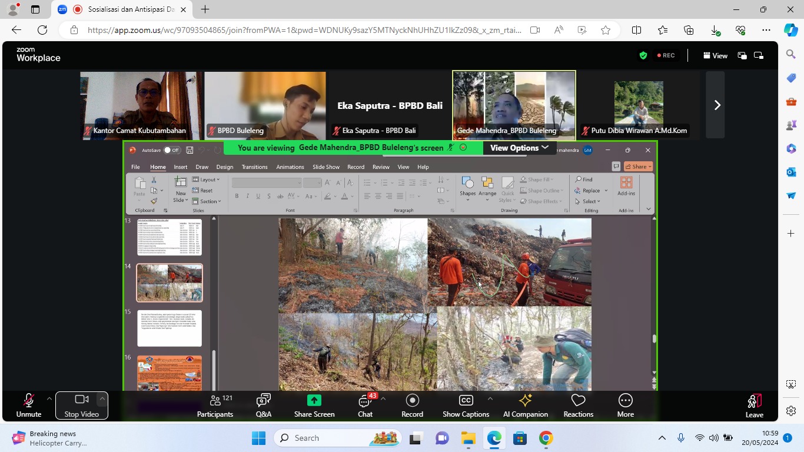Click the green encryption shield icon
Screen dimensions: 804x452
coord(643,55)
